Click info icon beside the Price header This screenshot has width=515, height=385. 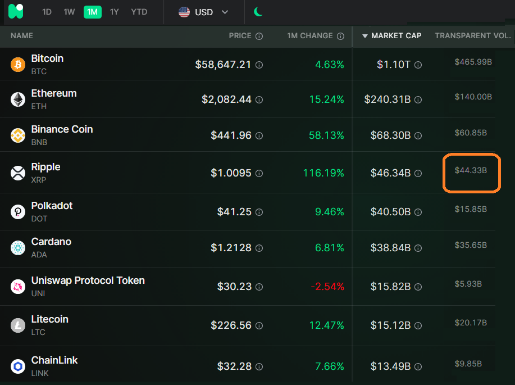259,36
